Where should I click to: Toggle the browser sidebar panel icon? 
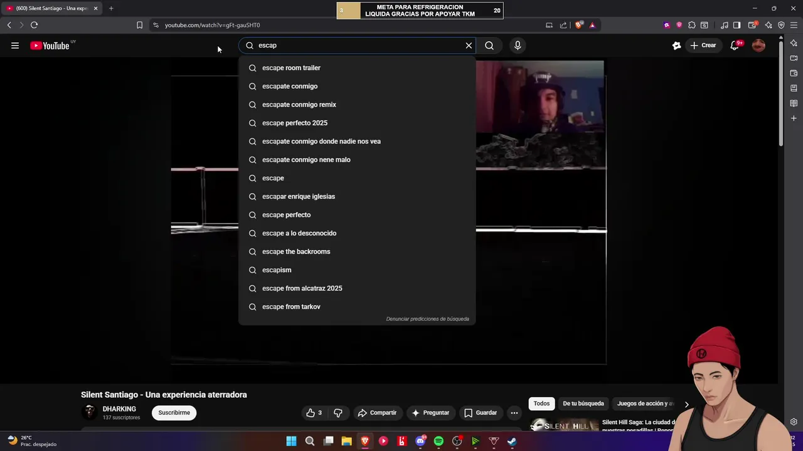737,25
